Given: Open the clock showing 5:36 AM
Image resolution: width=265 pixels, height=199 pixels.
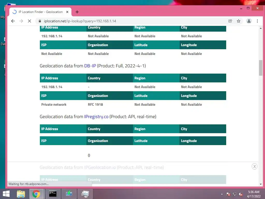Looking at the screenshot, I should click(254, 194).
